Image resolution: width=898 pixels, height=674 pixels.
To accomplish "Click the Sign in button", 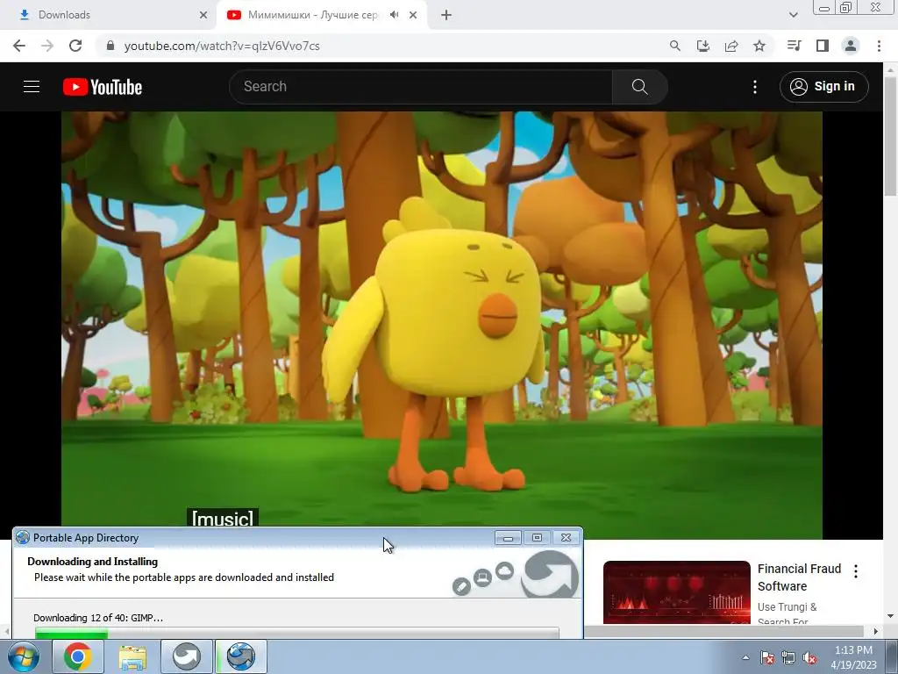I will point(824,87).
